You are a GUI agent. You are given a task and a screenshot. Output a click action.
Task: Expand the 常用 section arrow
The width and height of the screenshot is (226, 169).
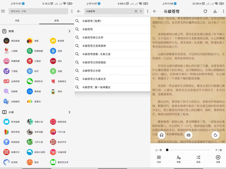[x=69, y=31]
